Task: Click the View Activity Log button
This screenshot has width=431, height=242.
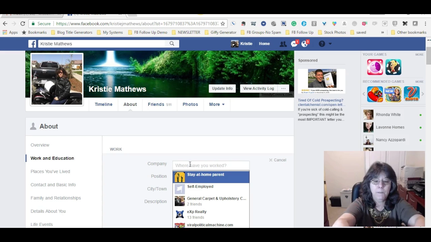Action: point(259,88)
